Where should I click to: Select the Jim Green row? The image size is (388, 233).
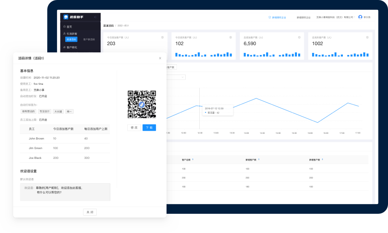(65, 148)
